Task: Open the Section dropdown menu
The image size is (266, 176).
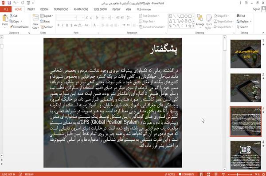Action: 47,27
